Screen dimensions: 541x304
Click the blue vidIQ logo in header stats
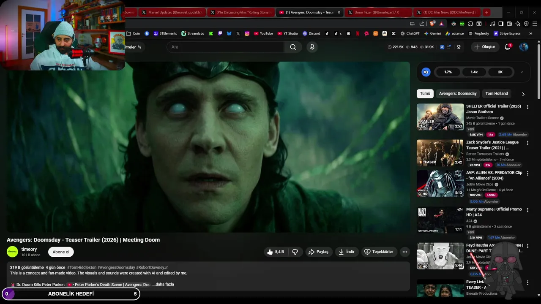coord(442,47)
